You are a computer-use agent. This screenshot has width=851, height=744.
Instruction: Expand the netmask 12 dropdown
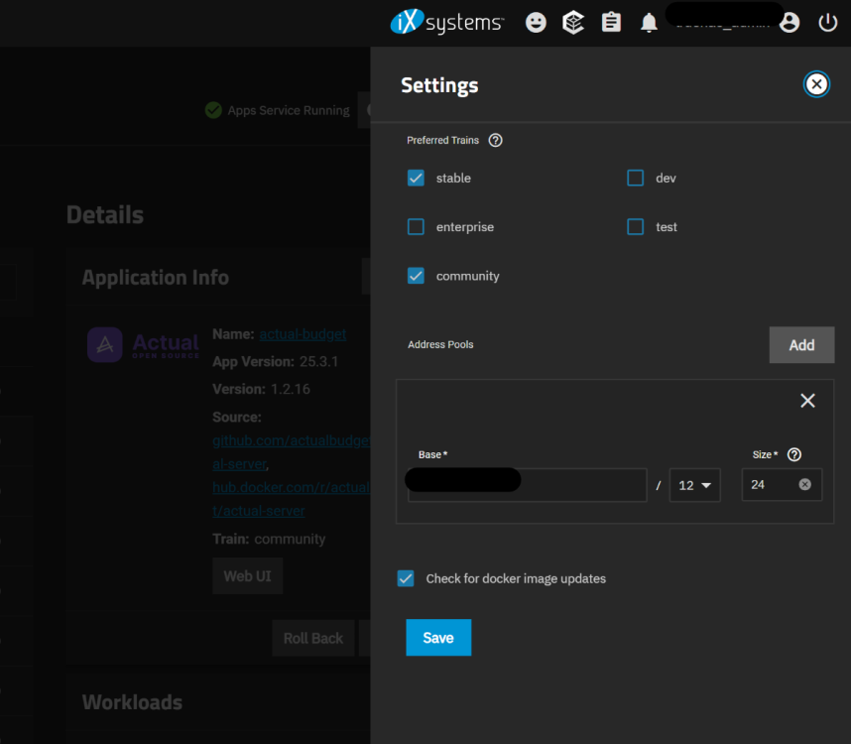click(694, 485)
